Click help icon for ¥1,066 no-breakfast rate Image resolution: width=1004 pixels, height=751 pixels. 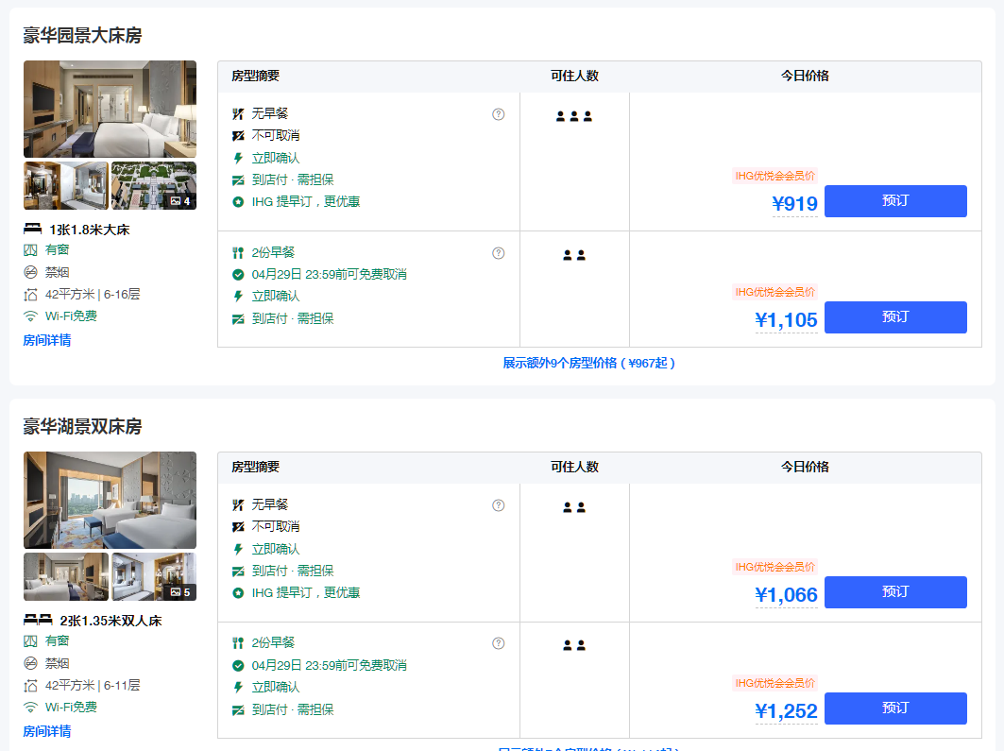pos(499,505)
